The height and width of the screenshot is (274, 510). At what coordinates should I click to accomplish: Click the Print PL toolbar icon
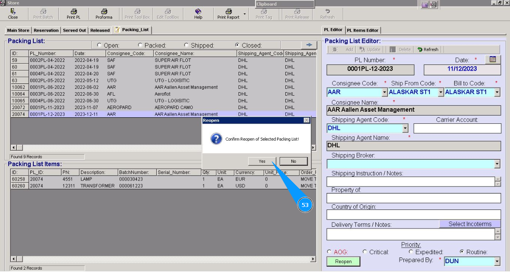(74, 14)
